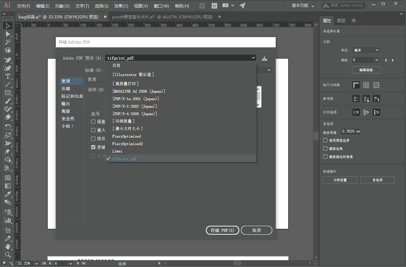Image resolution: width=406 pixels, height=267 pixels.
Task: Toggle the show rulers icon
Action: pyautogui.click(x=356, y=85)
